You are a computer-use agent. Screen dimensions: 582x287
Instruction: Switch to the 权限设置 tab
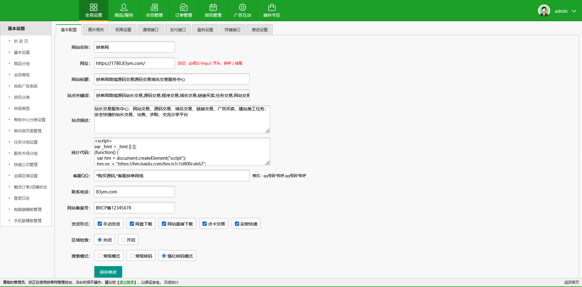point(123,30)
